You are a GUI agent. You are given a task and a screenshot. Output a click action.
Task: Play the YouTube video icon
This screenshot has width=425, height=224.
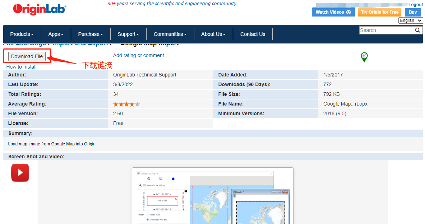click(x=20, y=173)
